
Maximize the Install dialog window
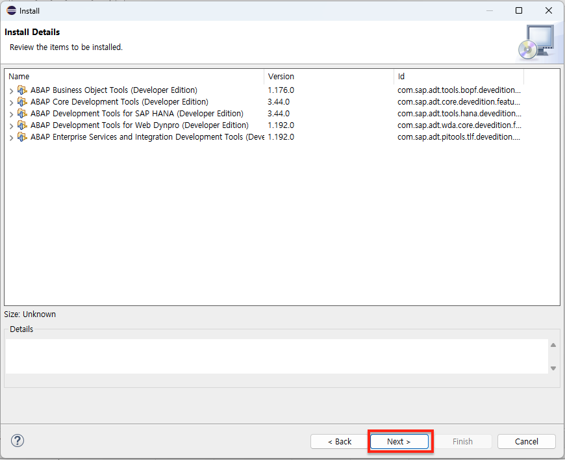pos(518,10)
